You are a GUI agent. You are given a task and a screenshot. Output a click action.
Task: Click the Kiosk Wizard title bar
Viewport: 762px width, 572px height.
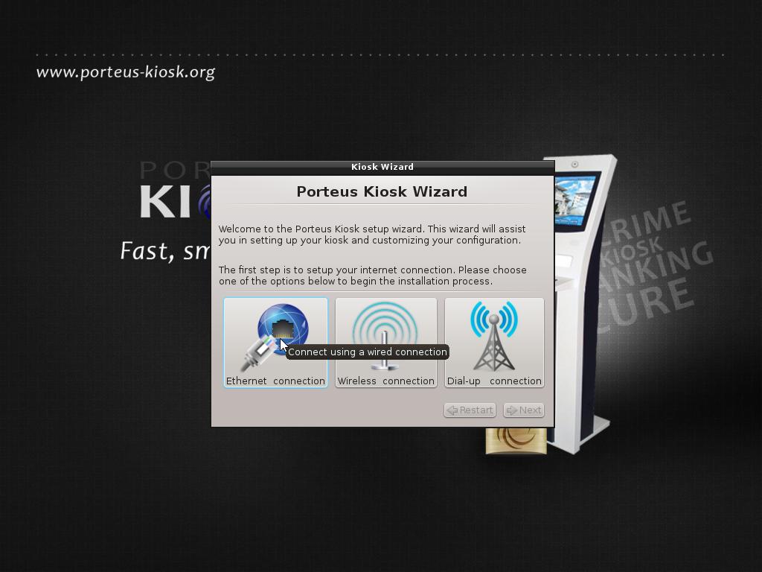tap(382, 167)
